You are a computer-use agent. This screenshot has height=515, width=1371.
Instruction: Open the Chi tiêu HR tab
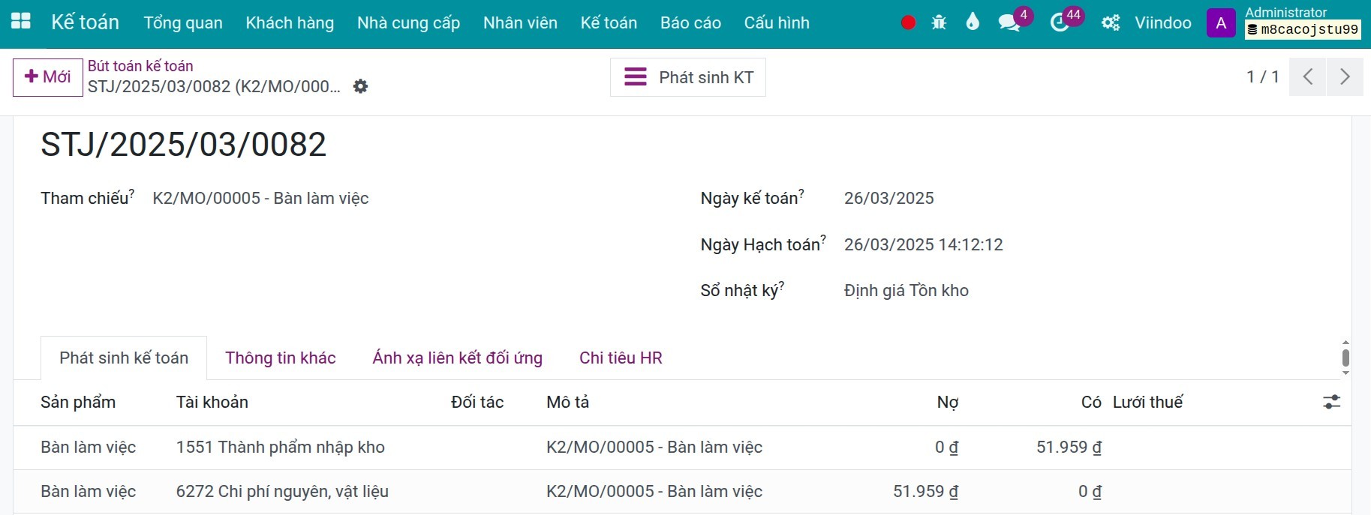coord(621,358)
